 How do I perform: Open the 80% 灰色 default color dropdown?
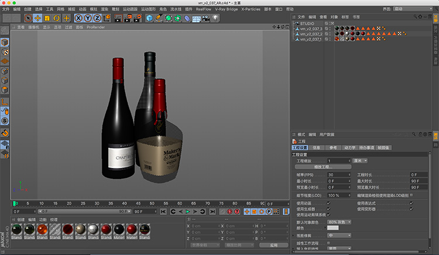339,222
